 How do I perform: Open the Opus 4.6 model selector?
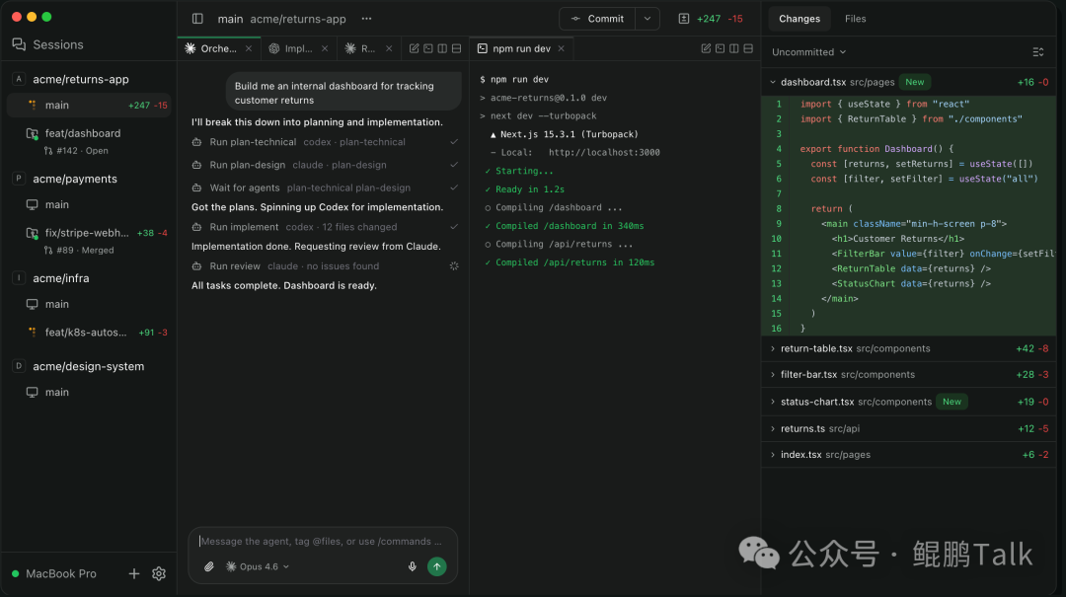pyautogui.click(x=258, y=566)
